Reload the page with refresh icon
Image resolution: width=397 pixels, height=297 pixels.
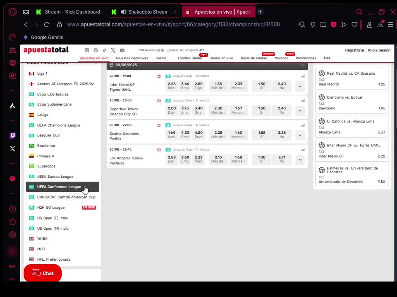tap(47, 24)
